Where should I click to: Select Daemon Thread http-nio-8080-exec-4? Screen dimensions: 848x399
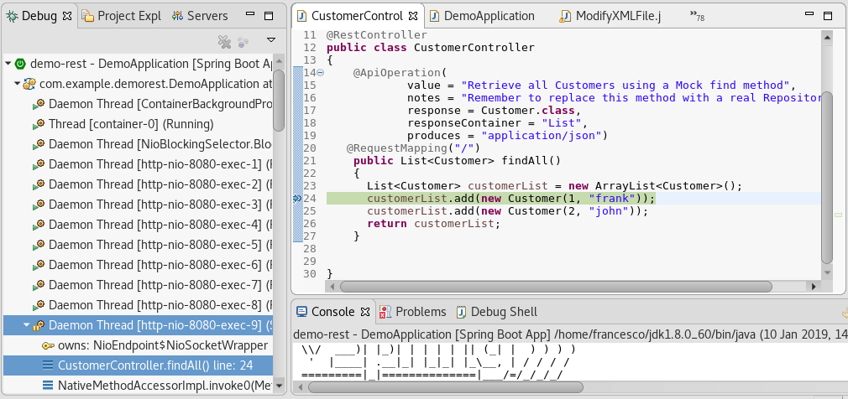151,224
